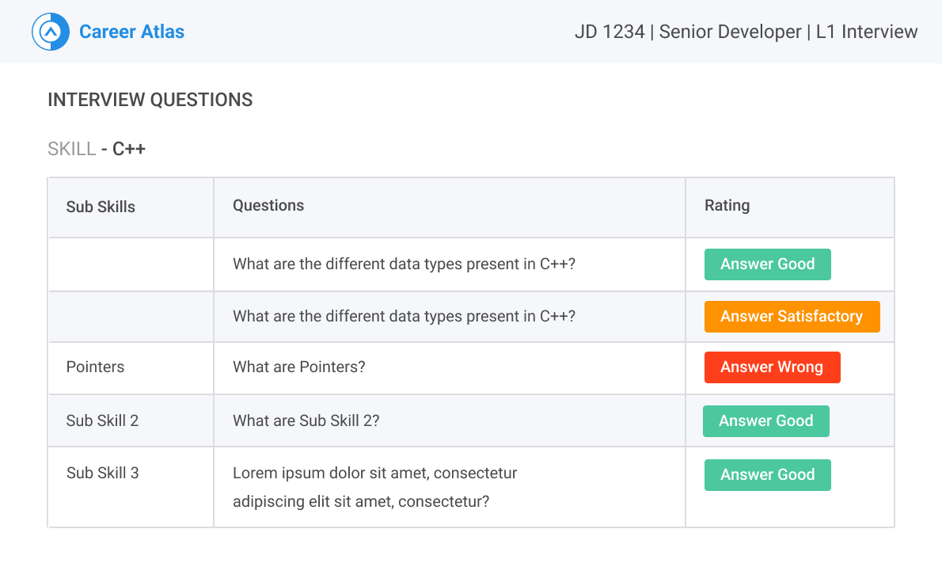Select the Sub Skill 2 cell
The width and height of the screenshot is (942, 563).
[102, 421]
